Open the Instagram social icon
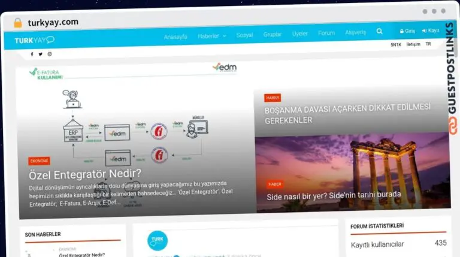460x257 pixels. point(50,54)
